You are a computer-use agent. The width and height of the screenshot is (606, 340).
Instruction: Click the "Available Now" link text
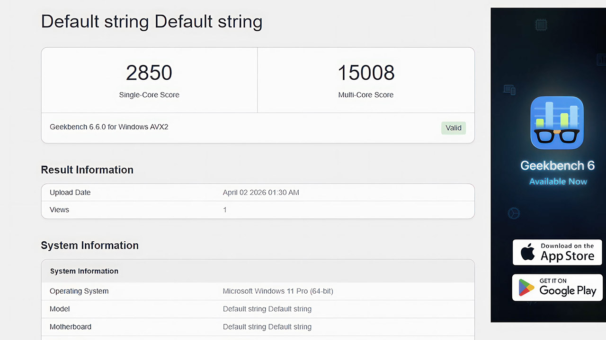click(558, 182)
